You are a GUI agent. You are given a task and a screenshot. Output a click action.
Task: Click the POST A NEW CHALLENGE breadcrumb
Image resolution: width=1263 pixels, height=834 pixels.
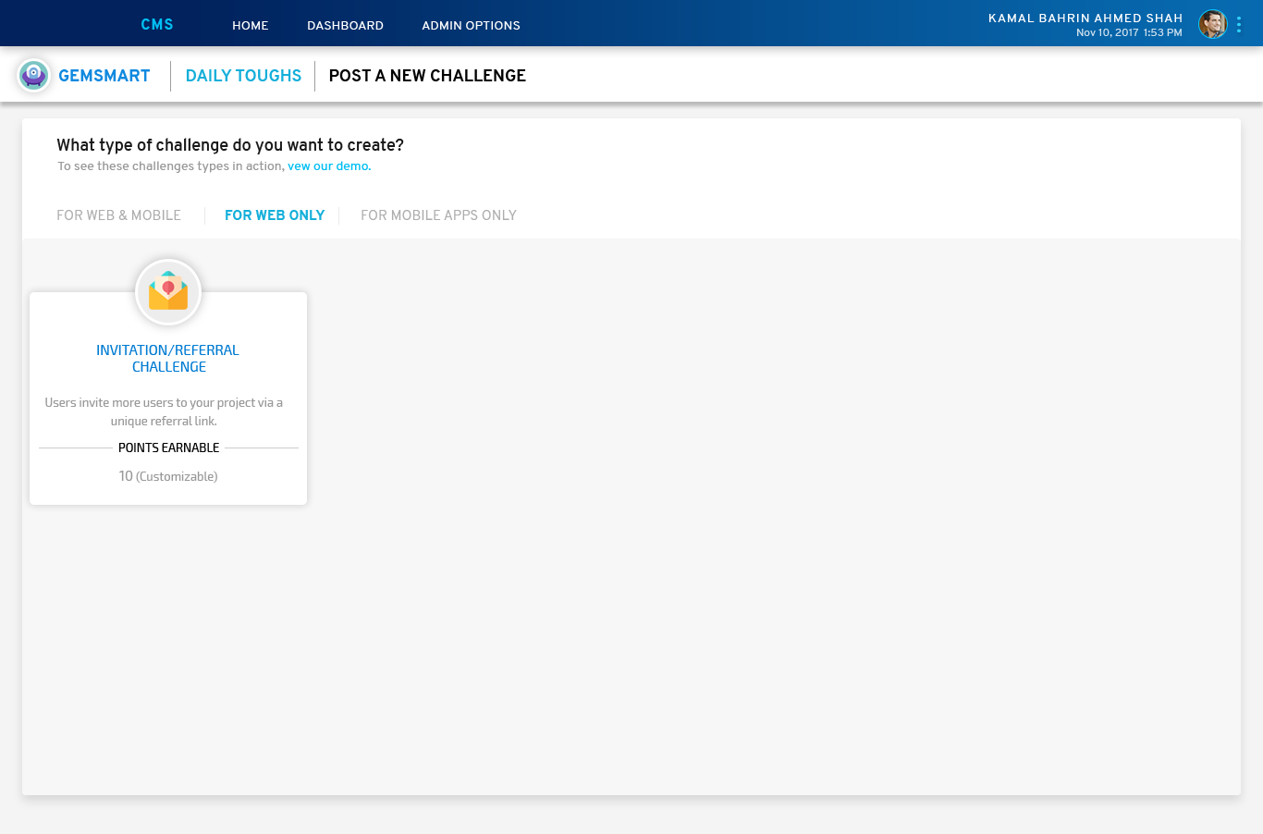(x=427, y=76)
